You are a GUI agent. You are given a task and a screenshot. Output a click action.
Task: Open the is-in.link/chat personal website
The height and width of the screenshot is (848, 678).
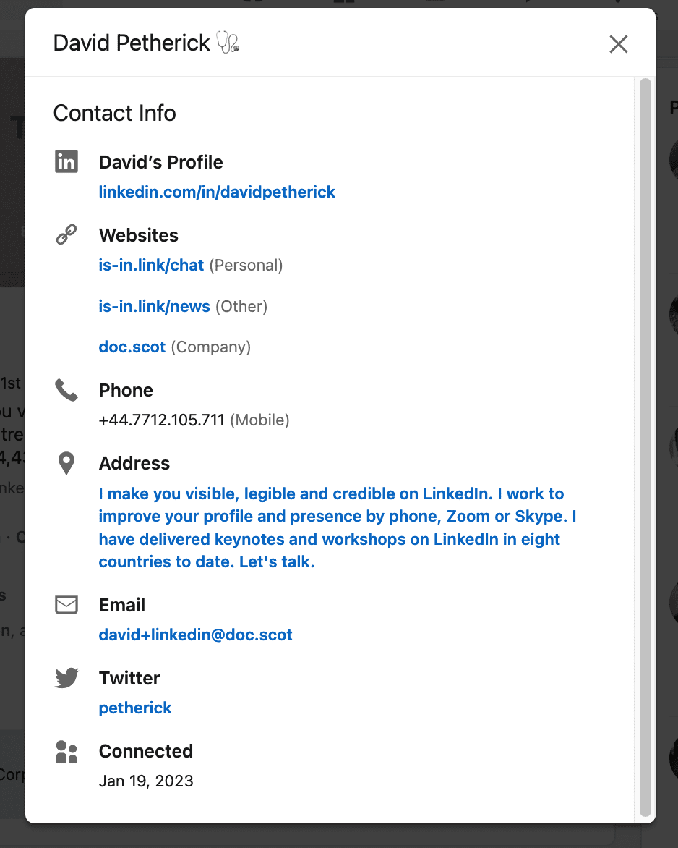[151, 265]
